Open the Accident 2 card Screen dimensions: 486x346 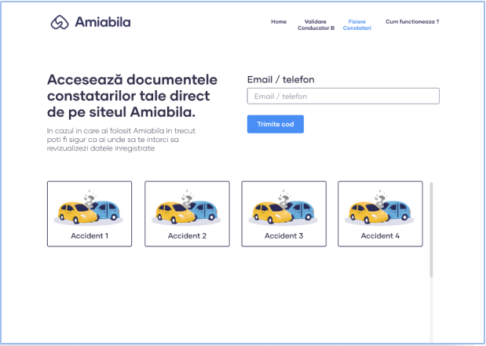[187, 214]
